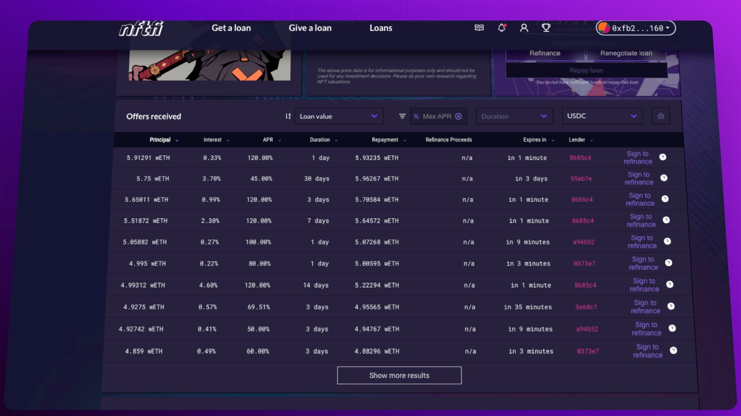Click help icon for 4.859 wETH offer
The image size is (741, 416).
[673, 350]
